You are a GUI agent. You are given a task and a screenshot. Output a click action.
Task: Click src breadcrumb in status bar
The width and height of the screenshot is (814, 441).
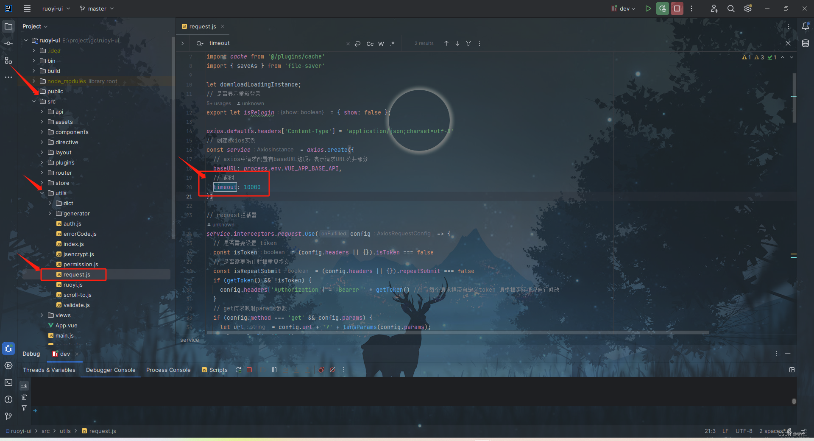click(46, 431)
